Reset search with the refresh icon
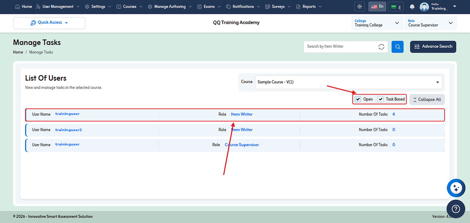This screenshot has width=470, height=223. (381, 47)
